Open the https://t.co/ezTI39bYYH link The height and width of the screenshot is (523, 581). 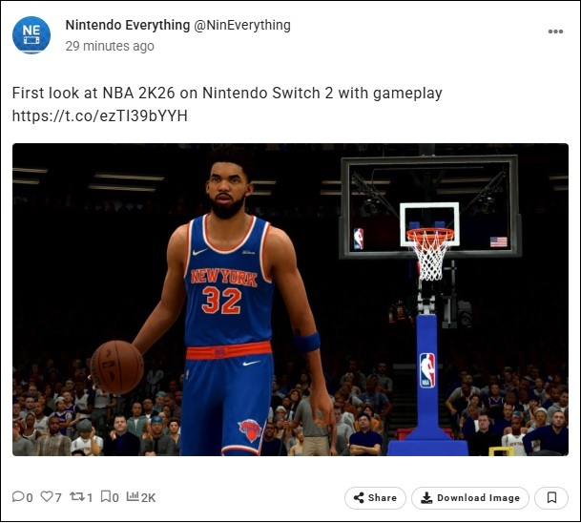point(99,115)
